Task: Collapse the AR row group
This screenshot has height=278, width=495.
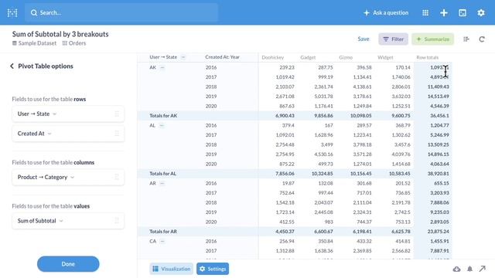Action: click(x=162, y=183)
